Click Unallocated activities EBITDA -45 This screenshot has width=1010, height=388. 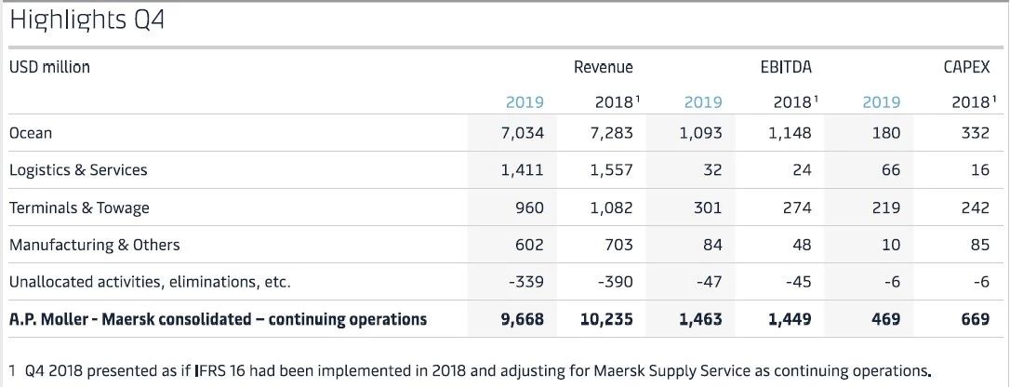click(798, 282)
